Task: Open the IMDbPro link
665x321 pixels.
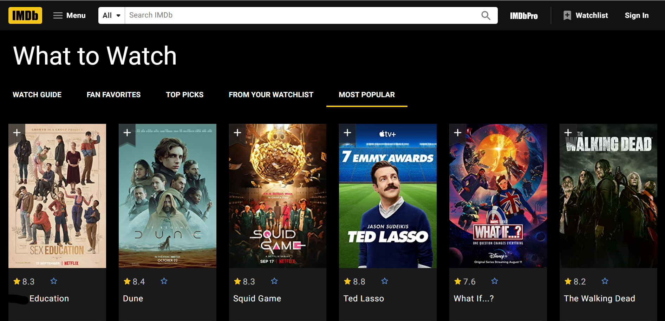Action: tap(524, 16)
